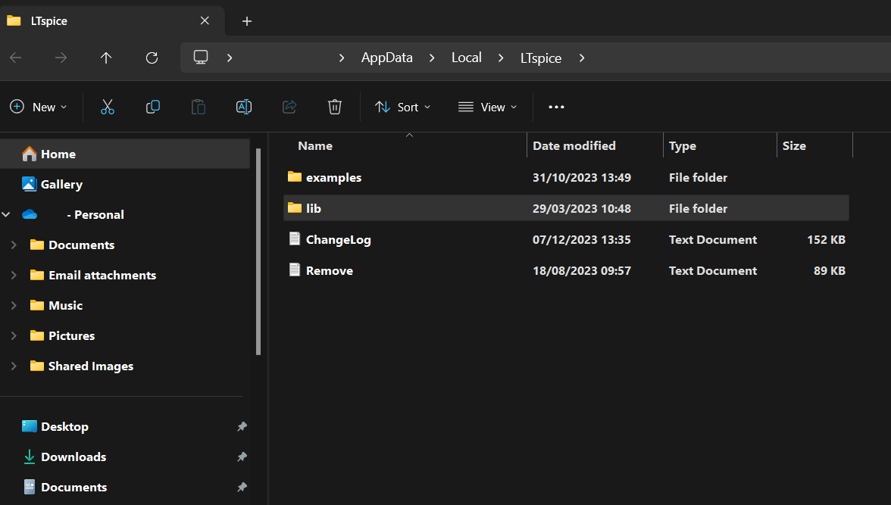Screen dimensions: 891x505
Task: Sort by Date modified column header
Action: 574,146
